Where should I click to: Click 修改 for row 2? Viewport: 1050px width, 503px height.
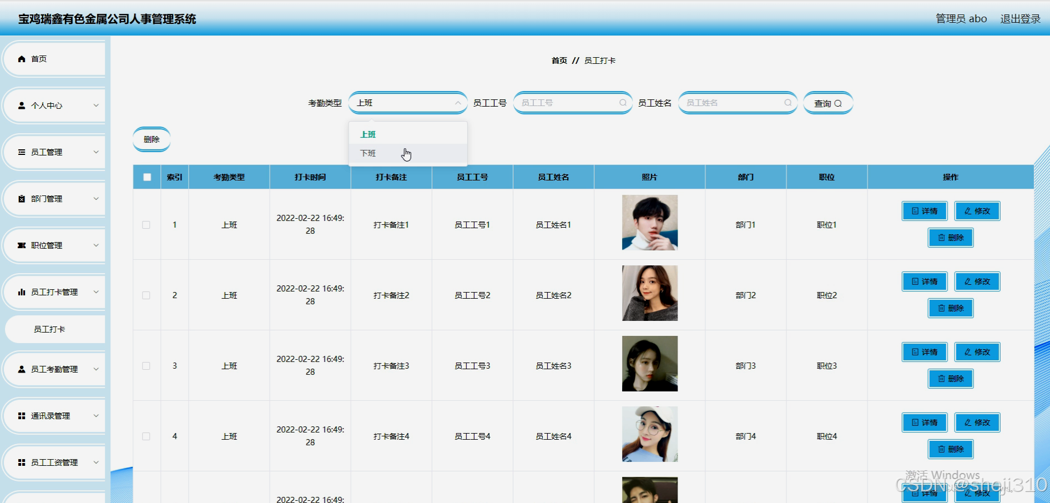977,281
